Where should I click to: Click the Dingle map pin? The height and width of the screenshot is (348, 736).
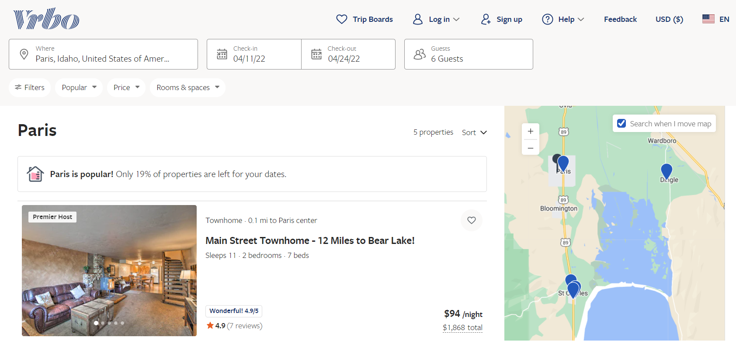coord(666,171)
